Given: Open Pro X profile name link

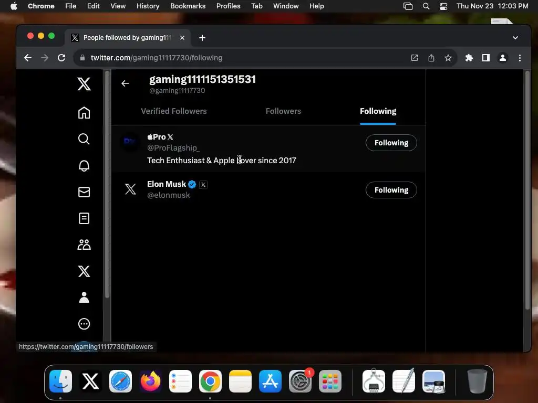Looking at the screenshot, I should point(160,137).
